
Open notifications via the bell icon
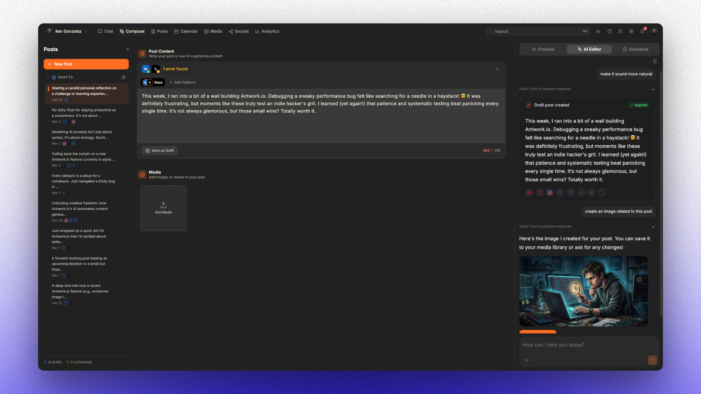coord(642,31)
